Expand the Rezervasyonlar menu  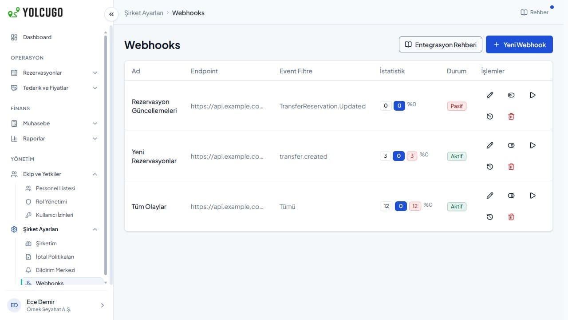pos(54,73)
